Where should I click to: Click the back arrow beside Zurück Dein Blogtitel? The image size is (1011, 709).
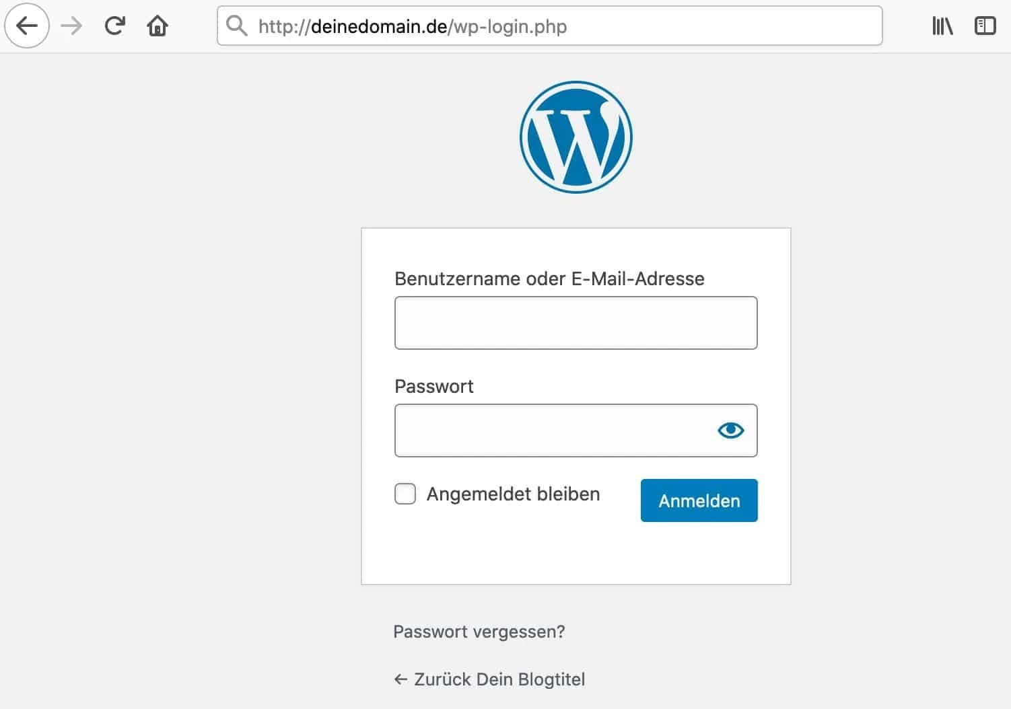point(400,679)
